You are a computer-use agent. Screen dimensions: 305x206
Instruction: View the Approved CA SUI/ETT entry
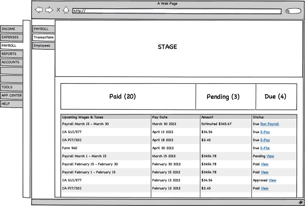point(272,180)
